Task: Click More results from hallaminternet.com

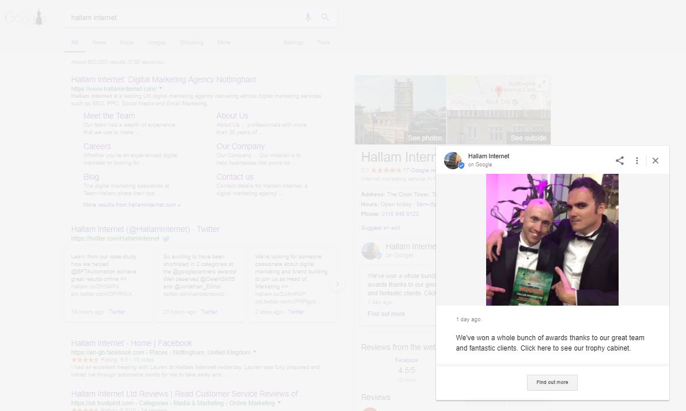Action: pyautogui.click(x=132, y=204)
